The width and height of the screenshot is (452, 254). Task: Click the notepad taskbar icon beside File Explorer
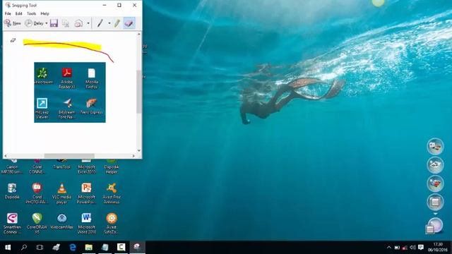coord(105,248)
